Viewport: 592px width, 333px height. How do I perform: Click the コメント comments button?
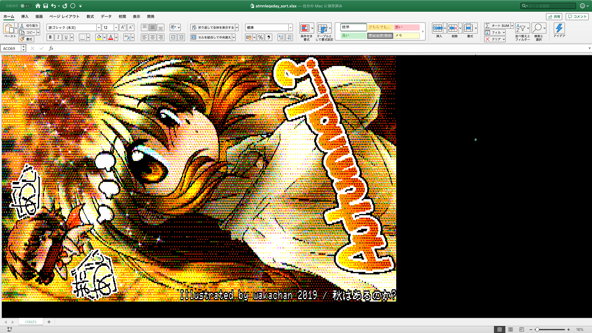[x=577, y=17]
